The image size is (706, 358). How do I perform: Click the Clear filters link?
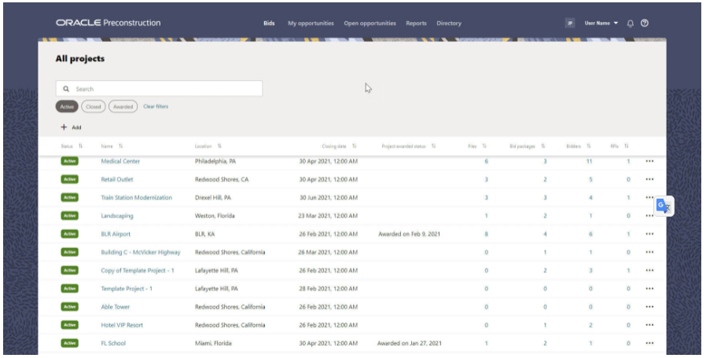tap(156, 107)
